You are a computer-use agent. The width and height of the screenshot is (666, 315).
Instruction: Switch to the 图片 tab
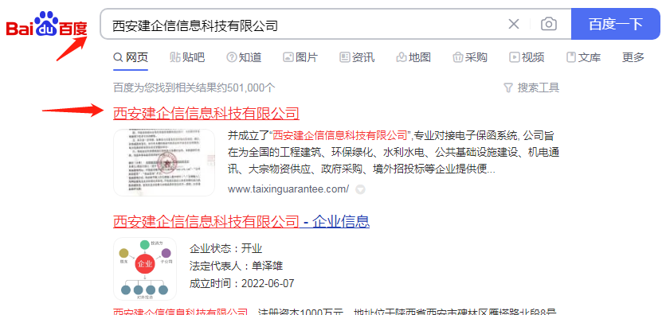coord(300,57)
